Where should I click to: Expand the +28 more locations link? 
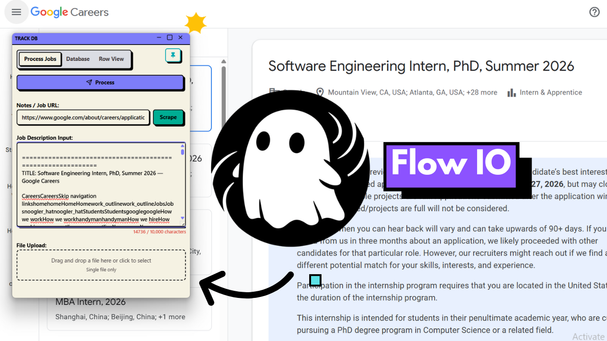[481, 93]
